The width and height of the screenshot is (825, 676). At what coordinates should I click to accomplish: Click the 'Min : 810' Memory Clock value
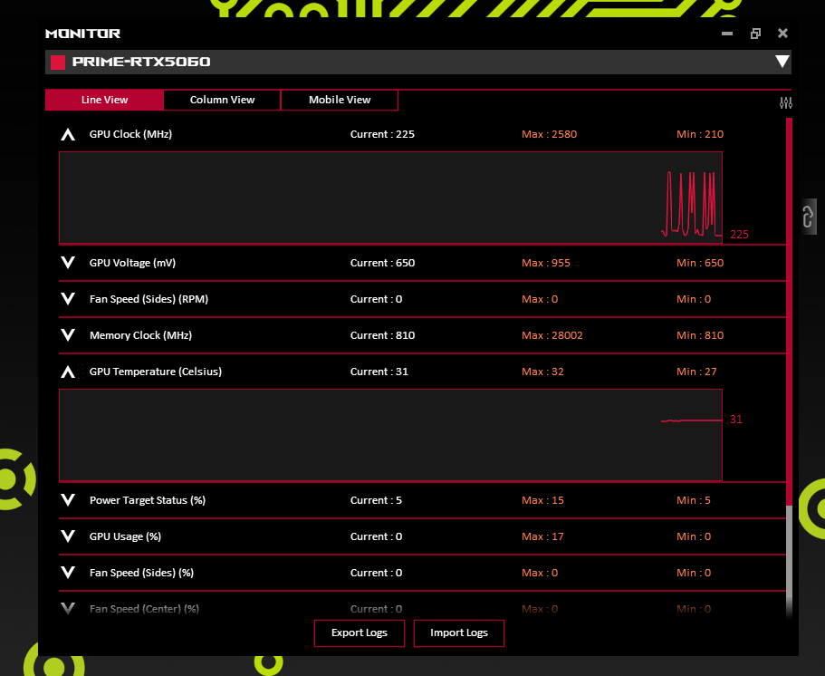coord(700,335)
